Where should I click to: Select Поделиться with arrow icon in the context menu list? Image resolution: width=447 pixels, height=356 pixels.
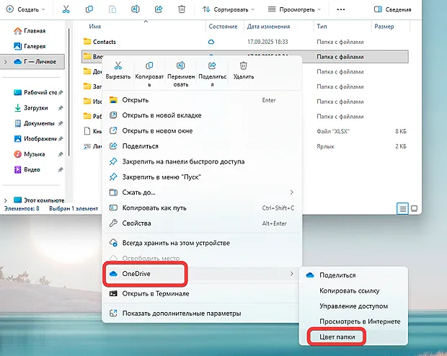202,146
